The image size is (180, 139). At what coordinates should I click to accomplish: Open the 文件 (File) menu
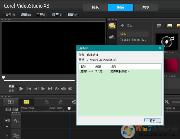click(10, 15)
